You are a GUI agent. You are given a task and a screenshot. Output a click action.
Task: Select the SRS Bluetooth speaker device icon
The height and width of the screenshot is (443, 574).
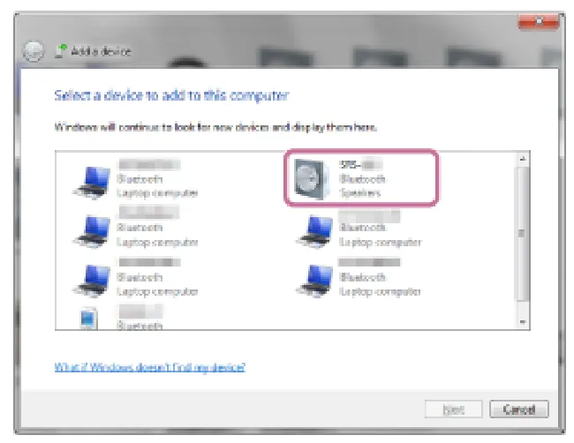tap(312, 179)
